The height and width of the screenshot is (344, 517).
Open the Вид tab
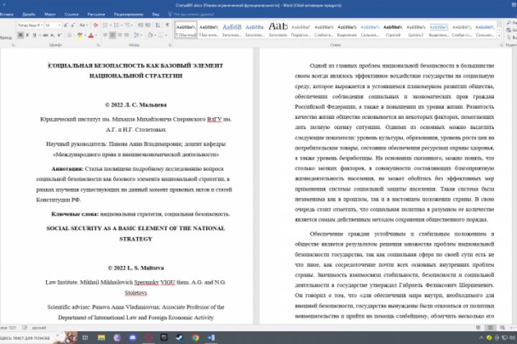pyautogui.click(x=156, y=14)
